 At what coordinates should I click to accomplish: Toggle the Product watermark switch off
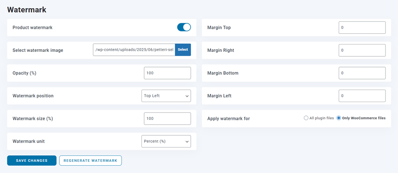pyautogui.click(x=184, y=27)
